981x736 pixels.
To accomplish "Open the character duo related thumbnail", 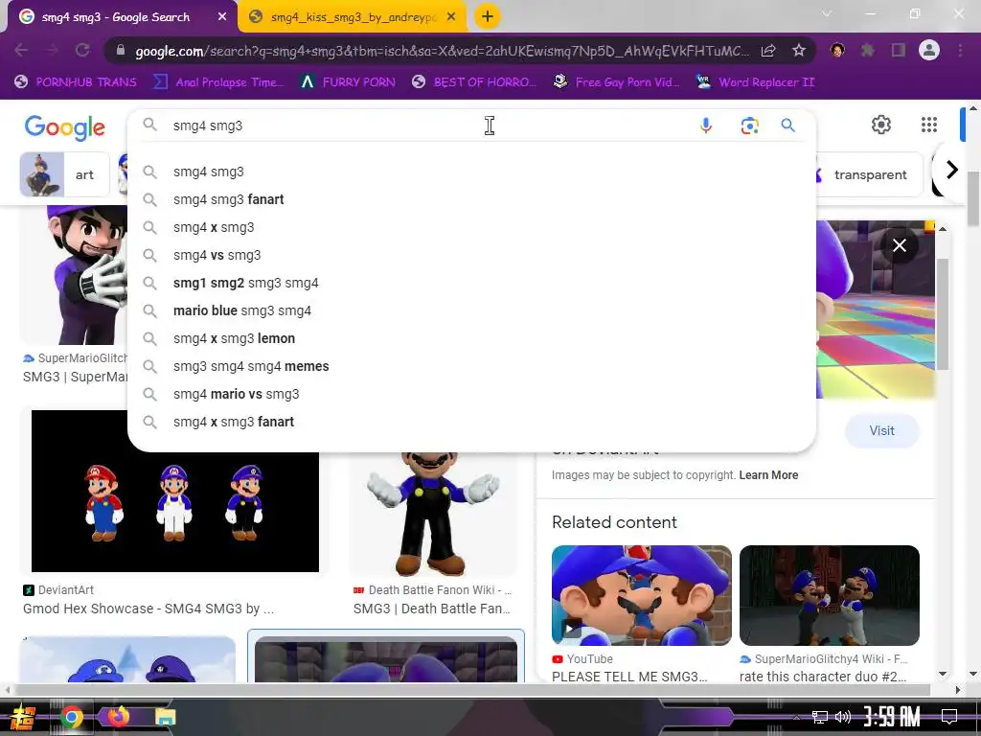I will pyautogui.click(x=829, y=595).
